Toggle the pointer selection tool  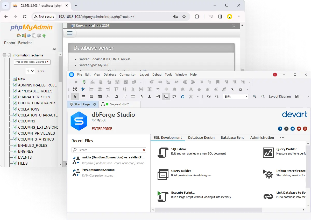coord(75,97)
